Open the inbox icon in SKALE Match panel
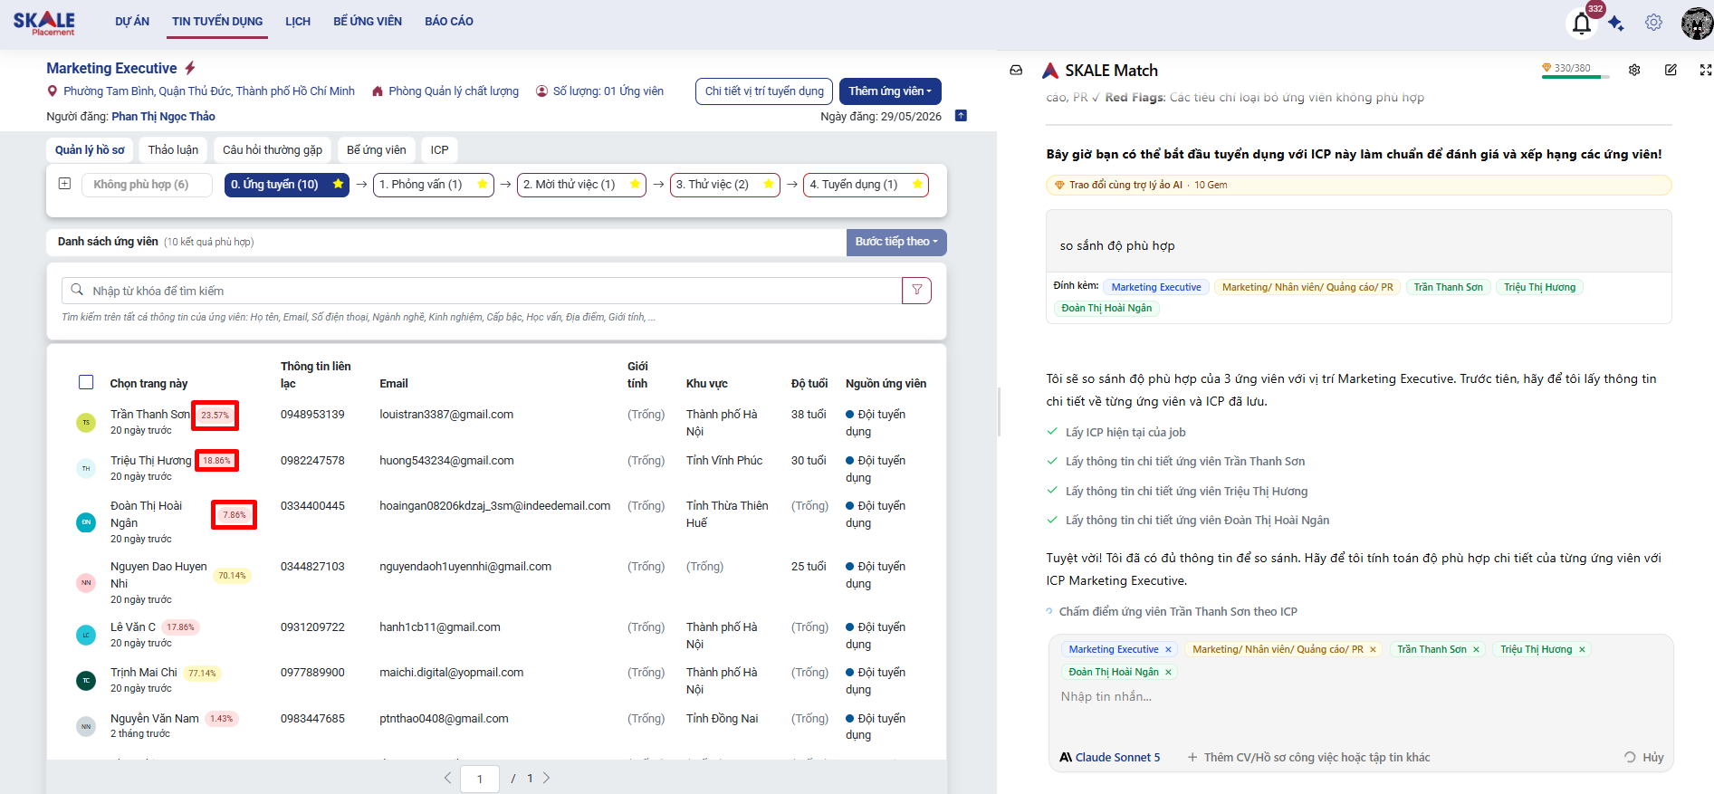1714x794 pixels. (1016, 71)
